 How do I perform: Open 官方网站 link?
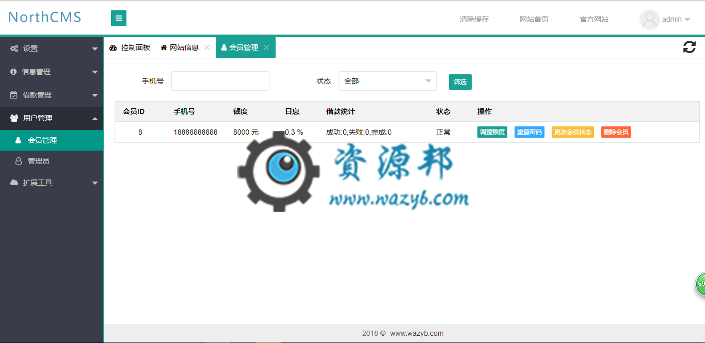(594, 19)
